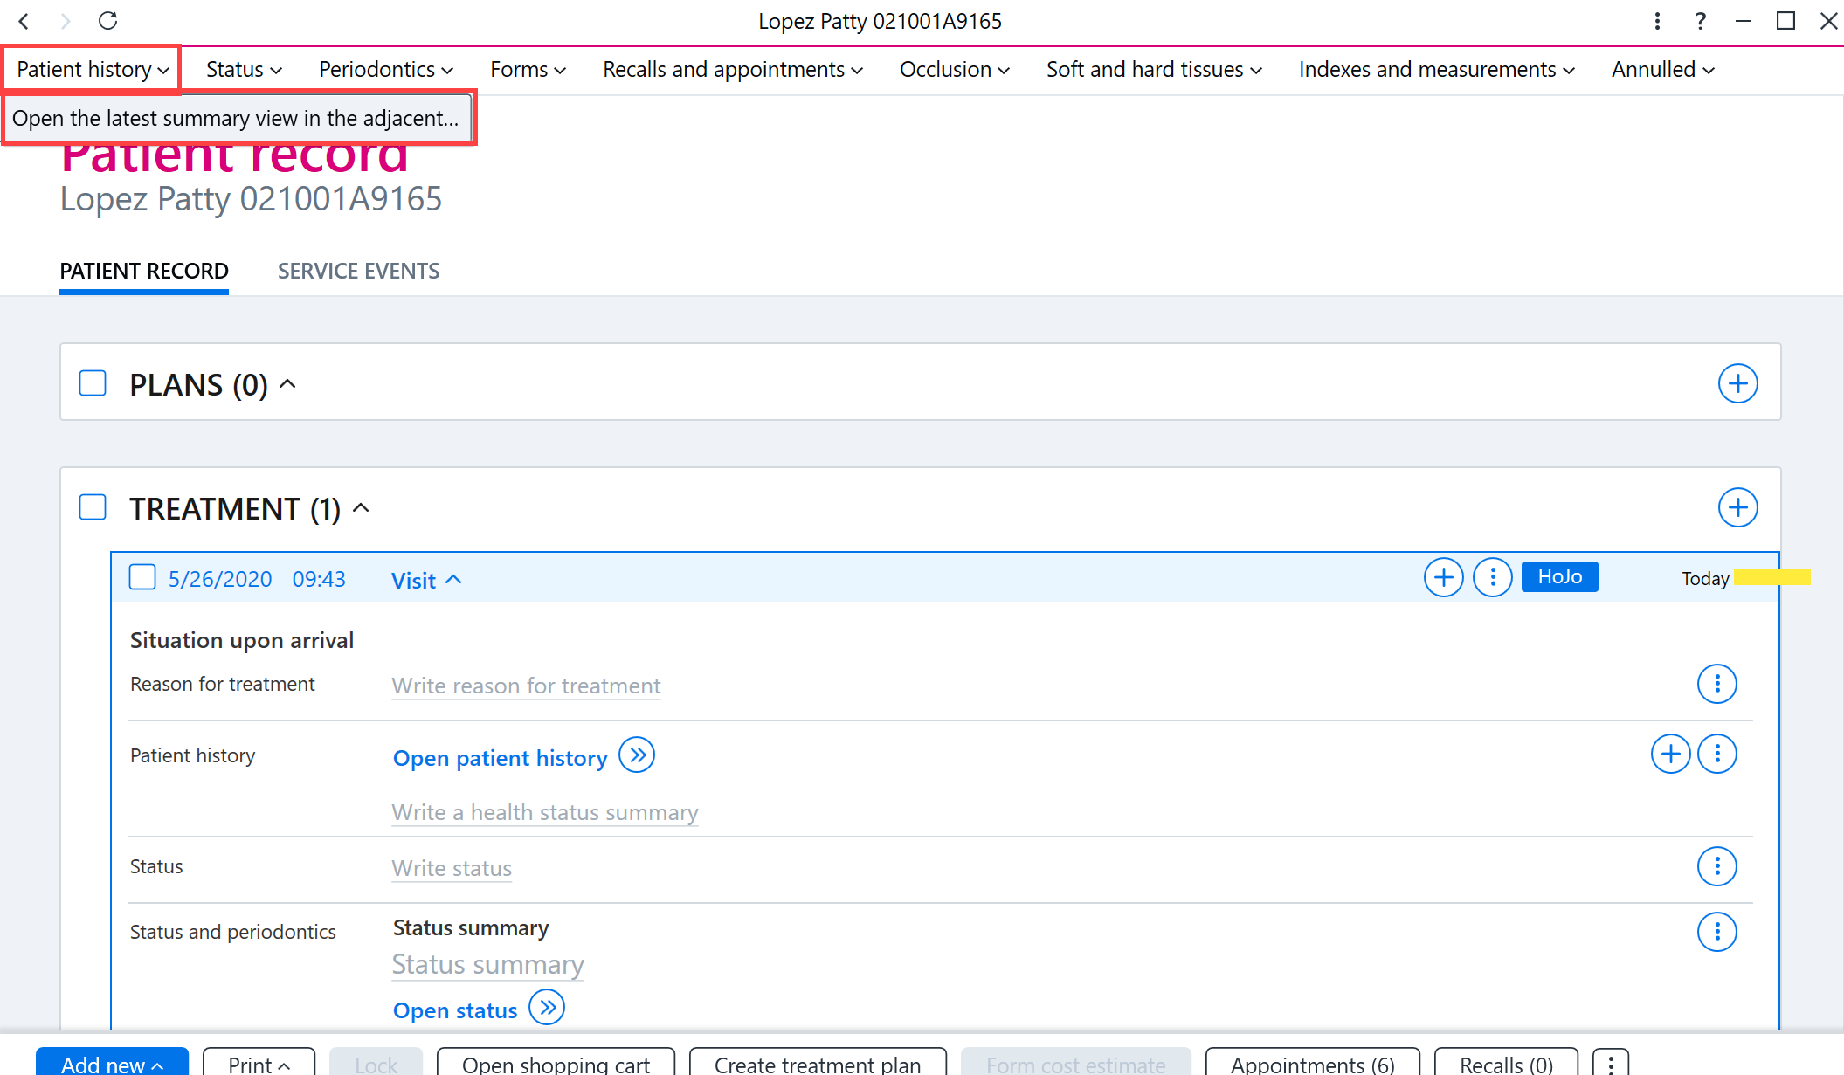Collapse the Visit entry chevron
Image resolution: width=1844 pixels, height=1075 pixels.
[x=453, y=580]
